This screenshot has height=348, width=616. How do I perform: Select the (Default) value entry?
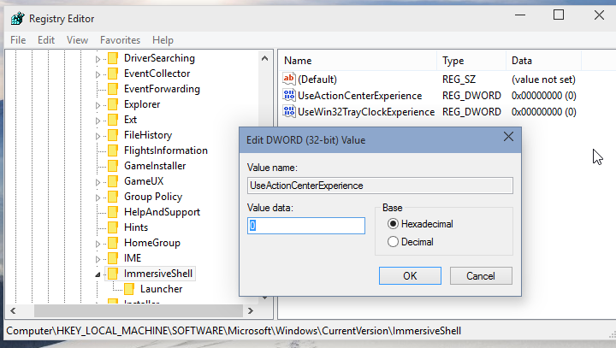[317, 80]
